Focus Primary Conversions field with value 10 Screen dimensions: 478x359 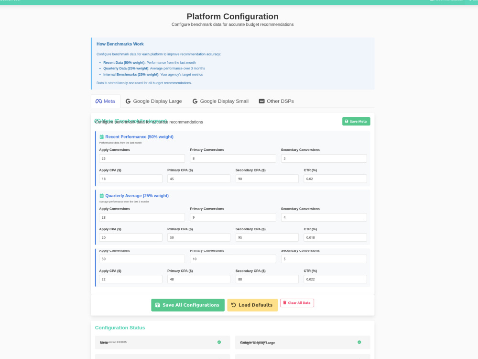(233, 259)
